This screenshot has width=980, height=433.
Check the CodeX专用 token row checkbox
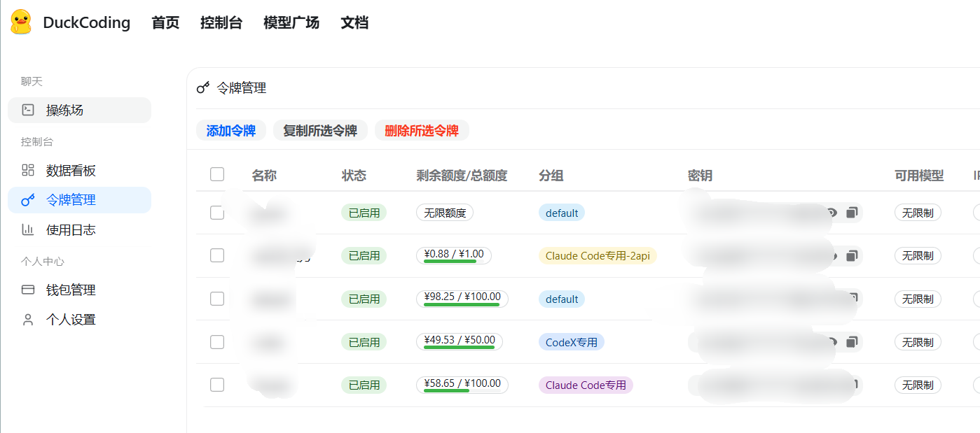(217, 342)
